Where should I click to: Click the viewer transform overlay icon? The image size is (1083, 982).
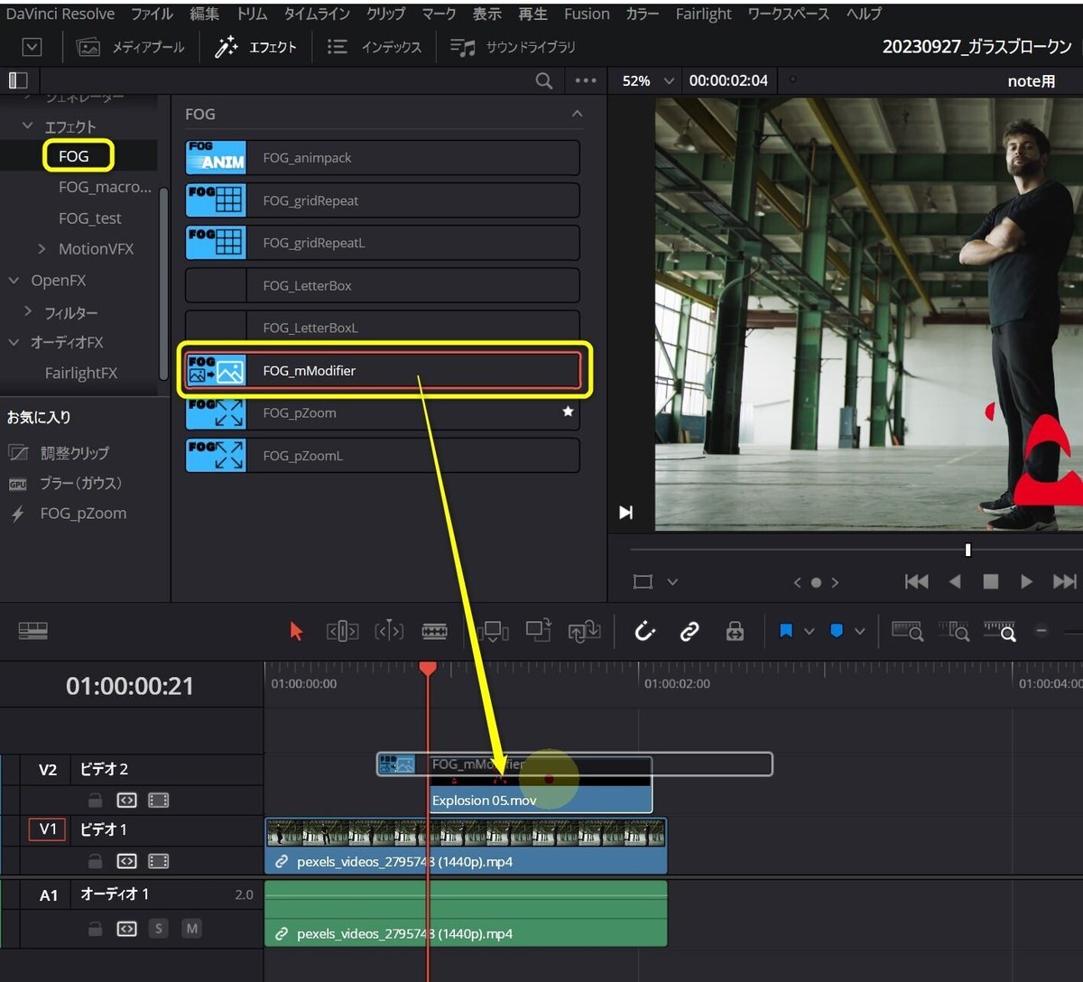(643, 582)
